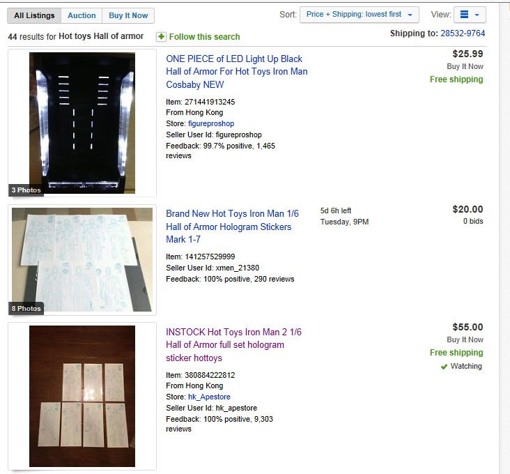Click Feedback: 100% positive, 290 reviews

click(x=230, y=279)
